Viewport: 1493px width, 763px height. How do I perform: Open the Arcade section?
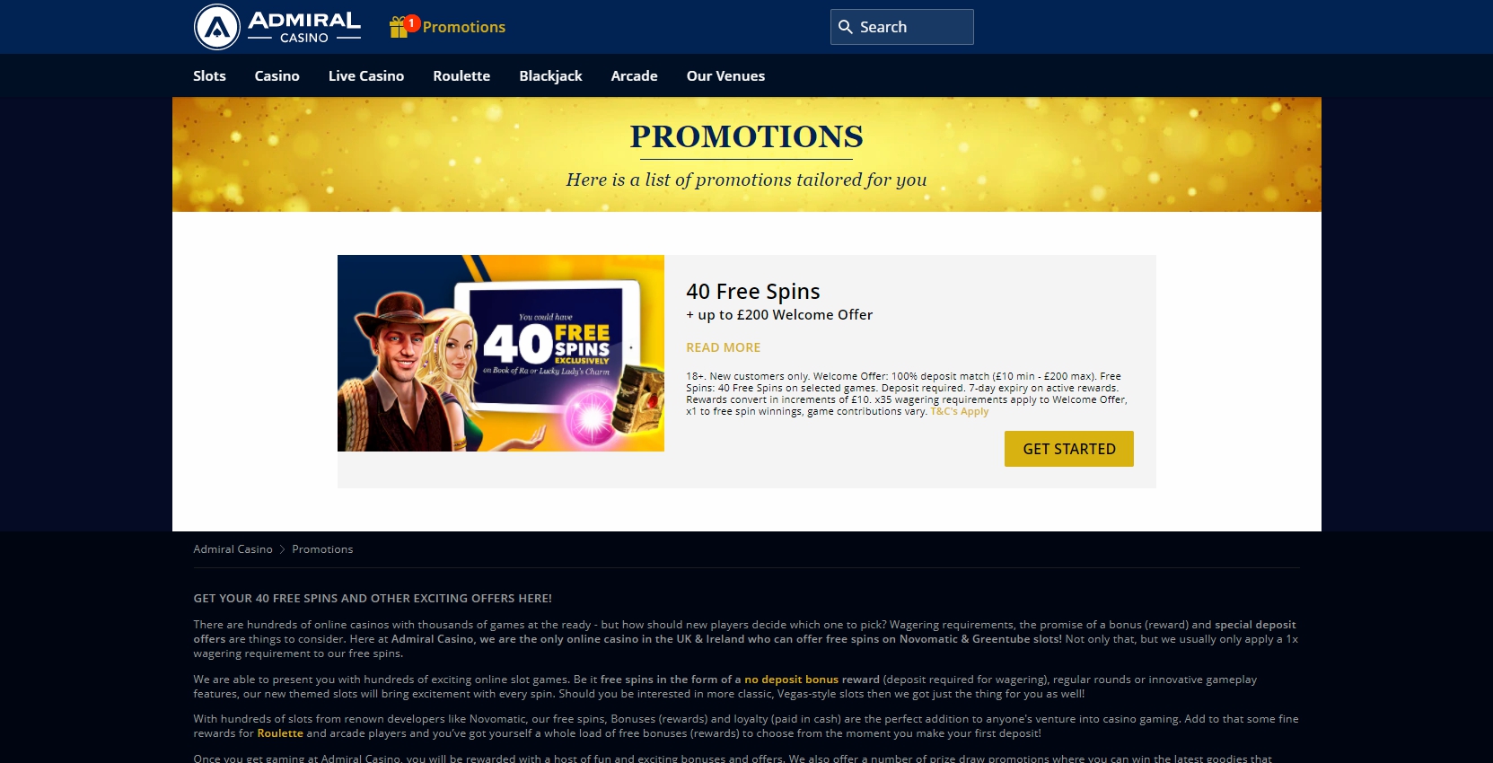[634, 76]
